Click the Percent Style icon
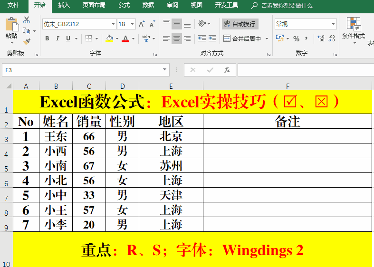Image resolution: width=374 pixels, height=267 pixels. [x=296, y=38]
